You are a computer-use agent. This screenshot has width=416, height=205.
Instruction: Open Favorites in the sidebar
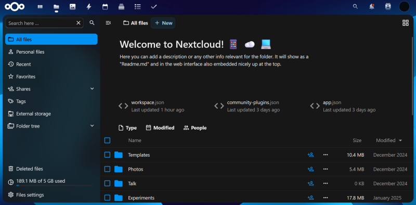coord(51,76)
